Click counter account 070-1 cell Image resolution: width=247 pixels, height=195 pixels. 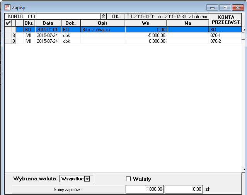pyautogui.click(x=225, y=35)
